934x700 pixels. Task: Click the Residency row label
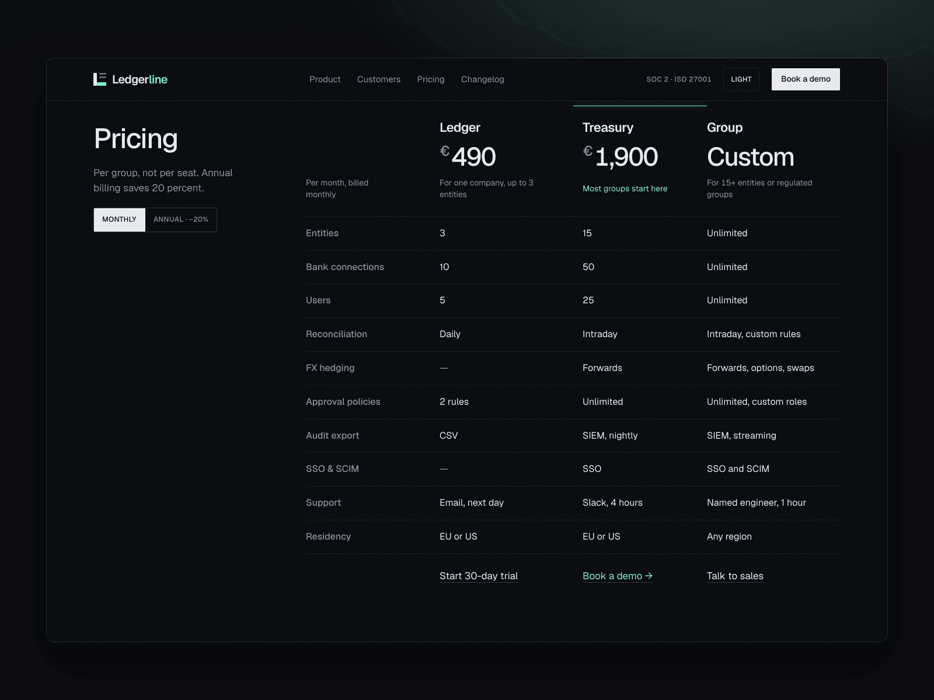click(x=328, y=537)
